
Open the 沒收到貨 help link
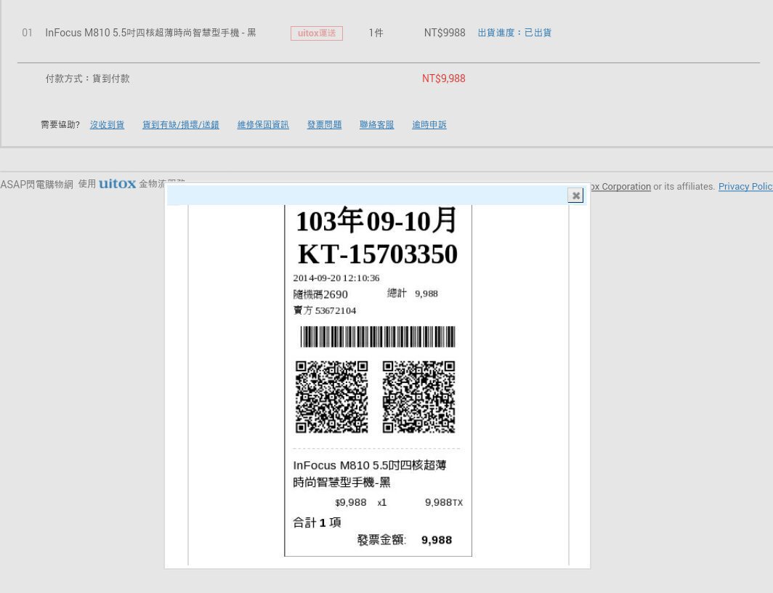point(107,125)
